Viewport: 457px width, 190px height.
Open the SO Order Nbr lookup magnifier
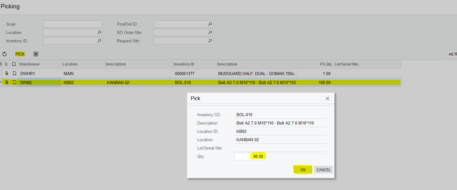tap(210, 32)
